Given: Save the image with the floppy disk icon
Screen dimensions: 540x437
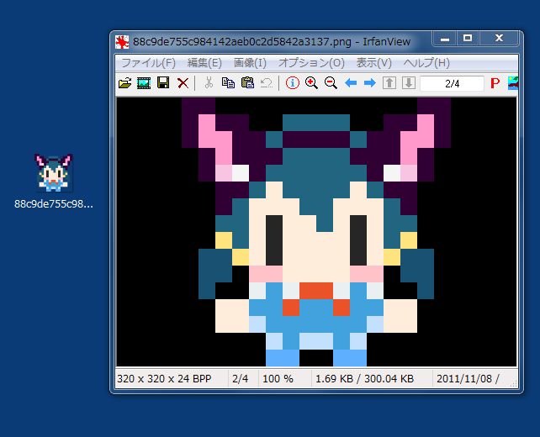Looking at the screenshot, I should [x=163, y=83].
